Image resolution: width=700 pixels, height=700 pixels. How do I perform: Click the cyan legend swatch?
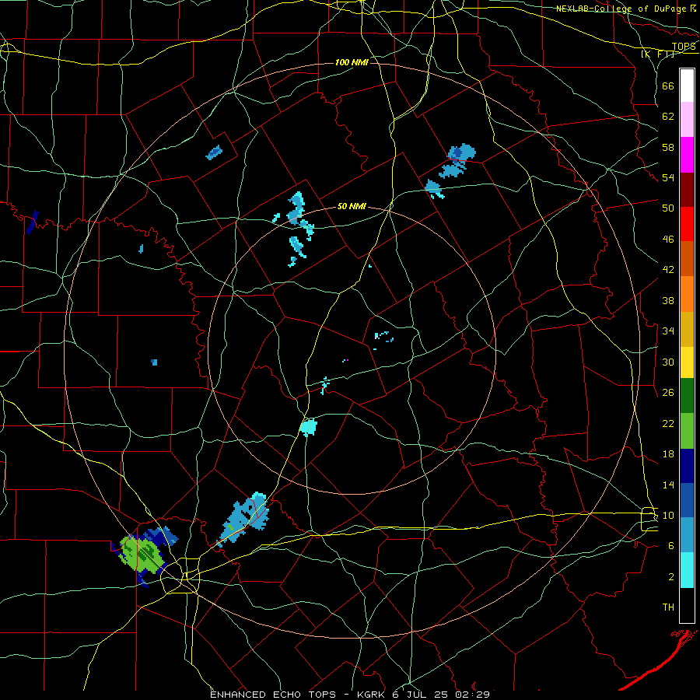[x=687, y=570]
